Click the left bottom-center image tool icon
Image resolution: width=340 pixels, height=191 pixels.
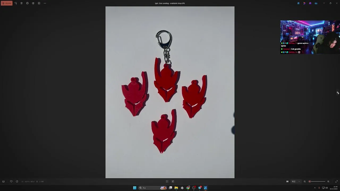click(167, 181)
